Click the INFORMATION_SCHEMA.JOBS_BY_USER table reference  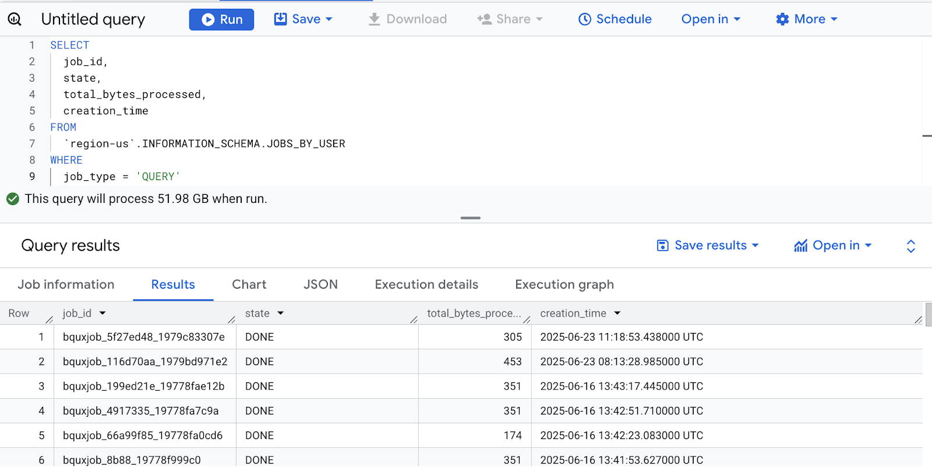pos(243,143)
